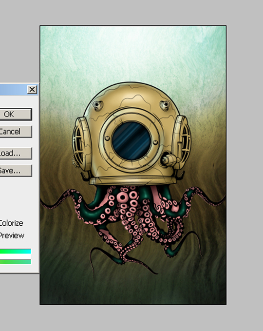Toggle the Preview option label
Image resolution: width=263 pixels, height=331 pixels.
point(12,235)
